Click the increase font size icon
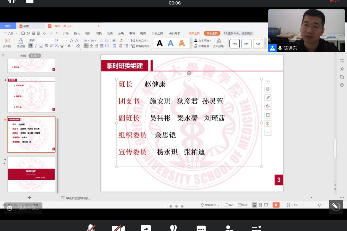Image resolution: width=347 pixels, height=231 pixels. (x=72, y=40)
